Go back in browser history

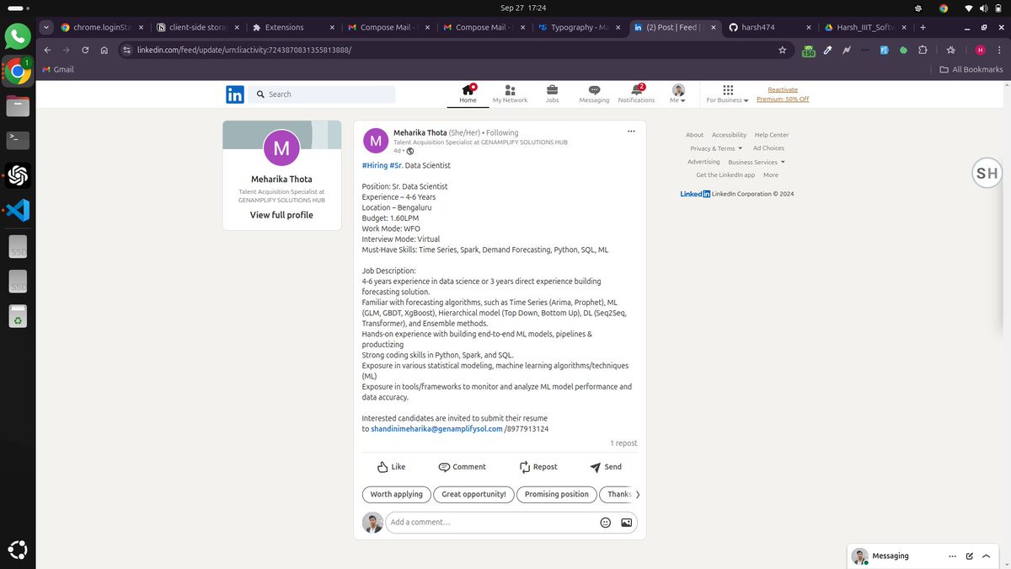[47, 50]
